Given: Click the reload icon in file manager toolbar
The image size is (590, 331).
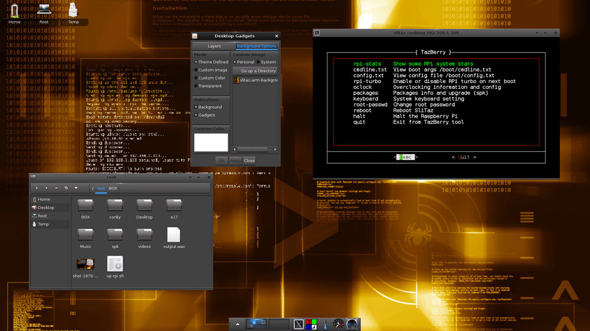Looking at the screenshot, I should 66,188.
